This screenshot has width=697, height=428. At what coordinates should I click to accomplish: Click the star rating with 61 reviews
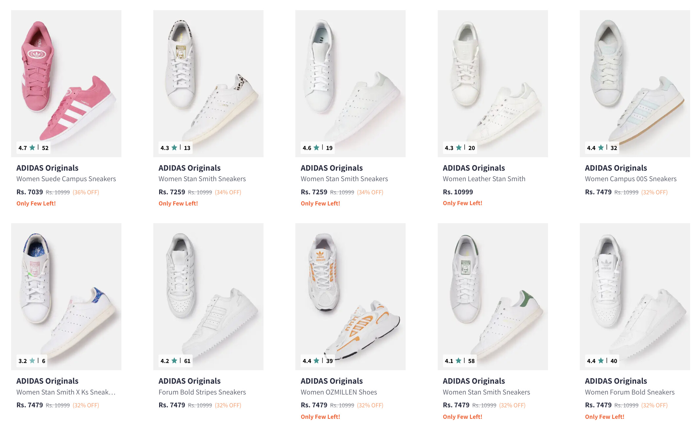pyautogui.click(x=175, y=361)
